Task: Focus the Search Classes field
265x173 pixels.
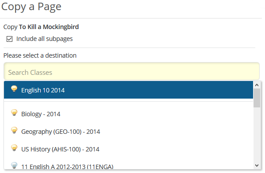Action: (132, 71)
